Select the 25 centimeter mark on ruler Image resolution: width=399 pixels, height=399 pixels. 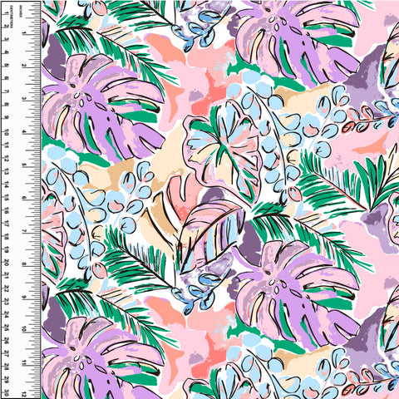click(6, 327)
